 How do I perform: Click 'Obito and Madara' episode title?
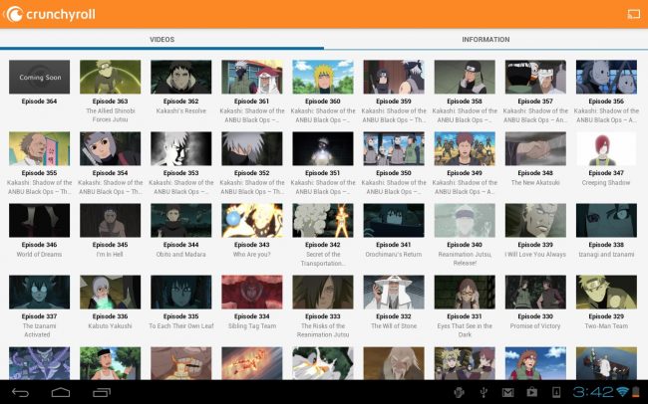click(x=181, y=254)
